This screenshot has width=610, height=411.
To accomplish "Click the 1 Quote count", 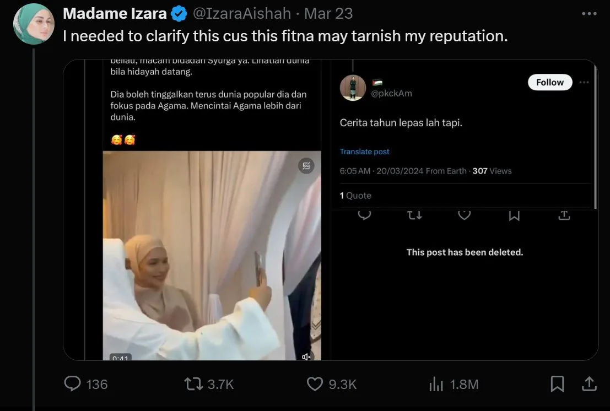I will (x=355, y=196).
